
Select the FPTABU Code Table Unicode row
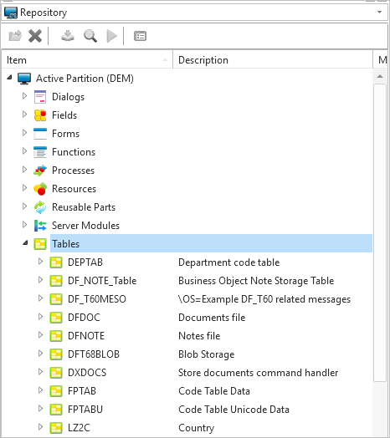point(187,410)
